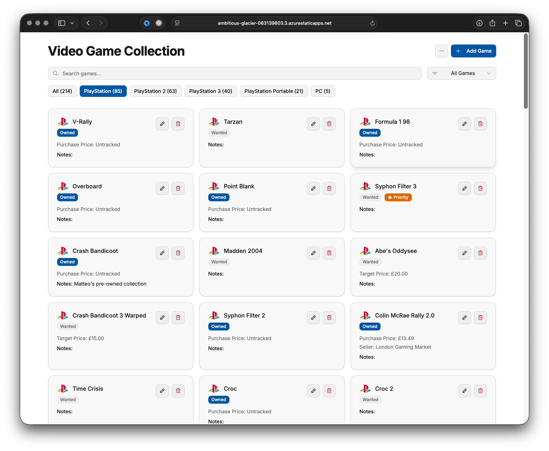The width and height of the screenshot is (549, 451).
Task: Click the edit icon for Croc
Action: 313,391
